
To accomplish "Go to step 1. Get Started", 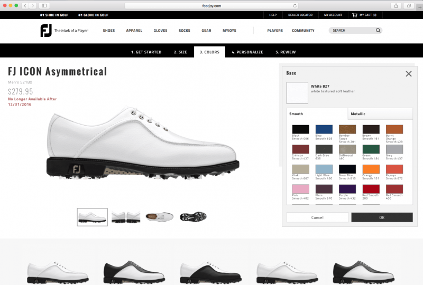I will [146, 52].
